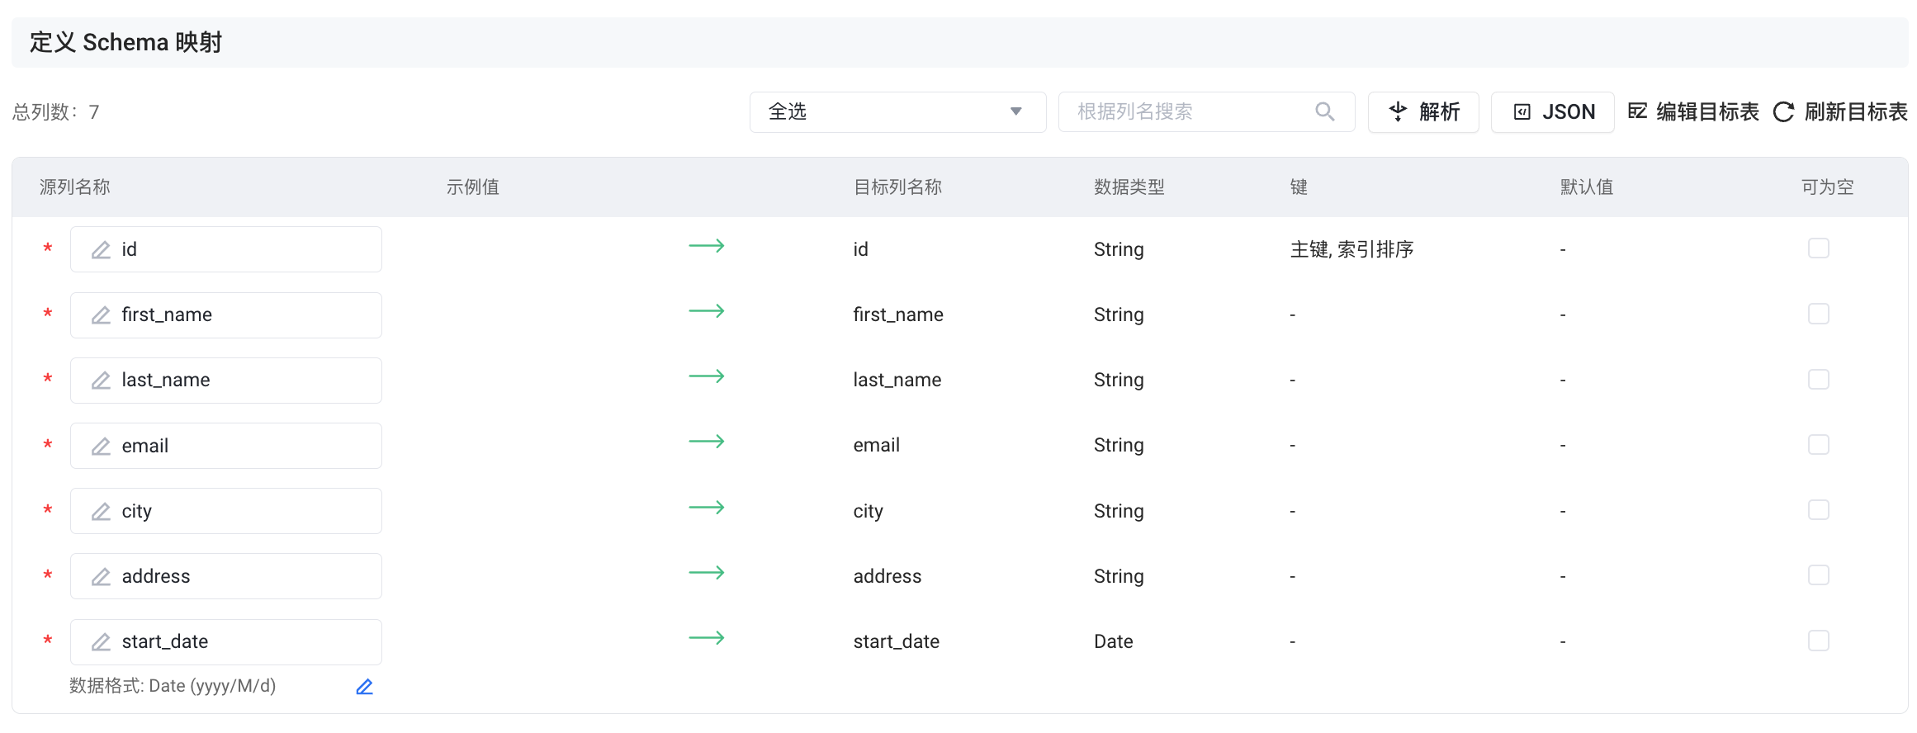Edit the Date (yyyy/M/d) data format
Image resolution: width=1917 pixels, height=733 pixels.
364,687
